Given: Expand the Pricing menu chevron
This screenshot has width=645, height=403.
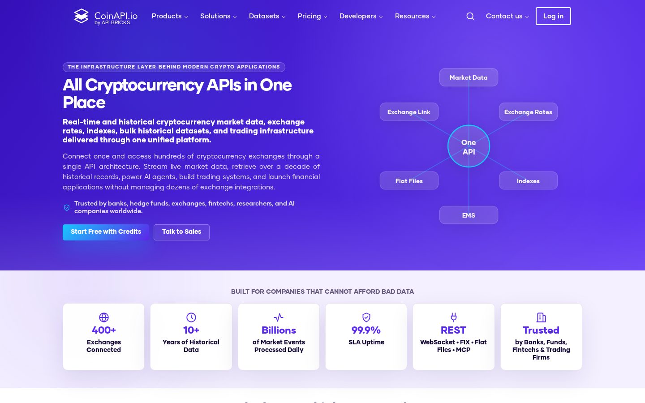Looking at the screenshot, I should [x=325, y=17].
